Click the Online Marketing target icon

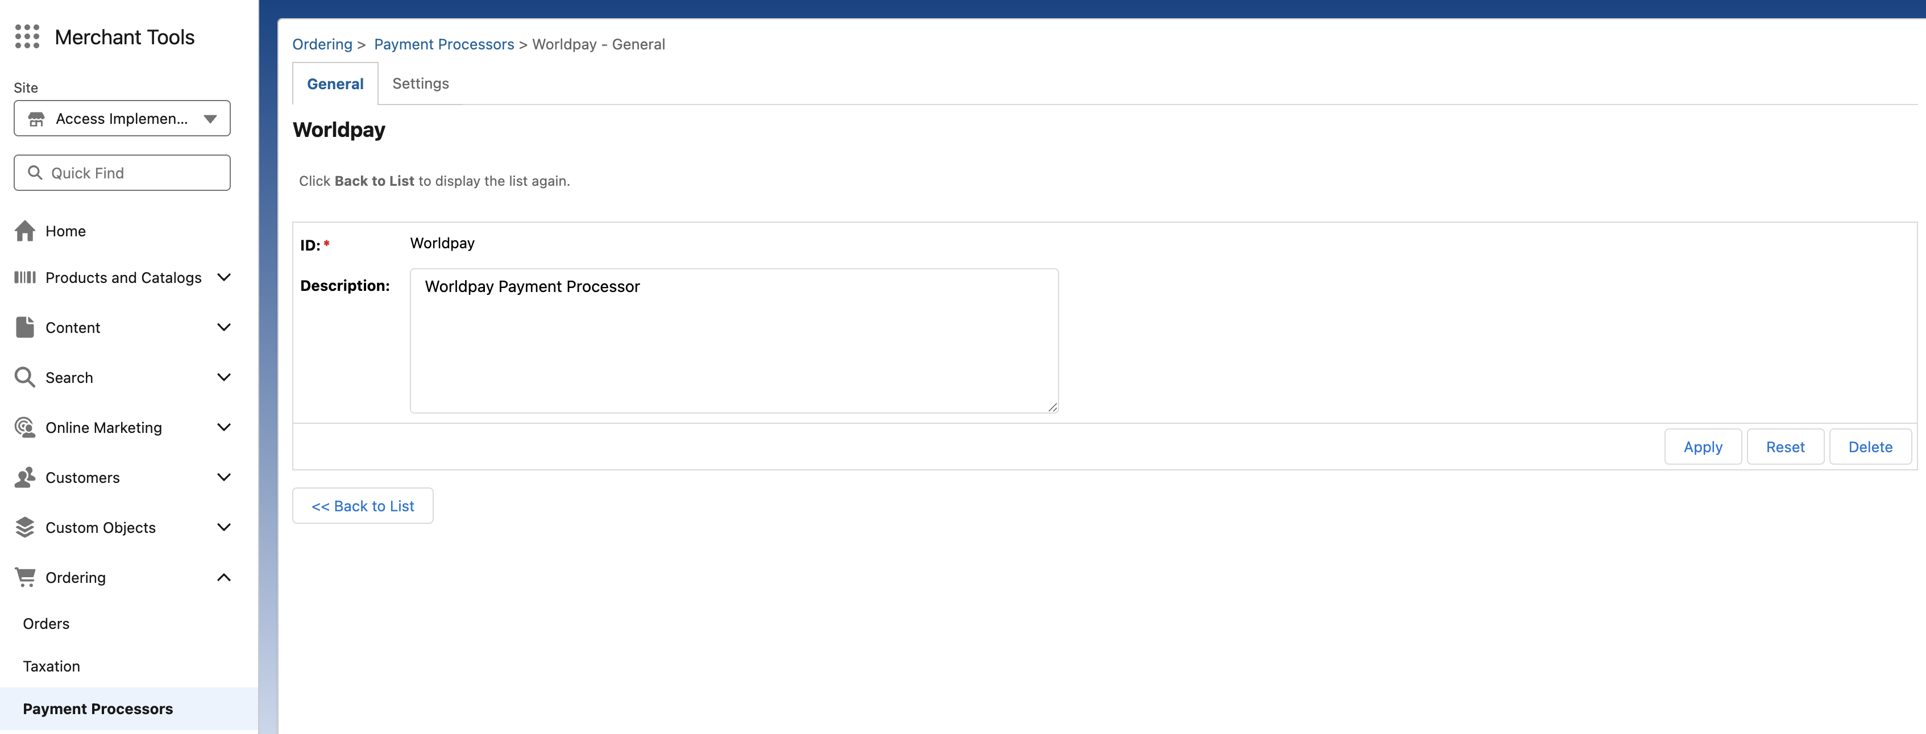pos(24,428)
